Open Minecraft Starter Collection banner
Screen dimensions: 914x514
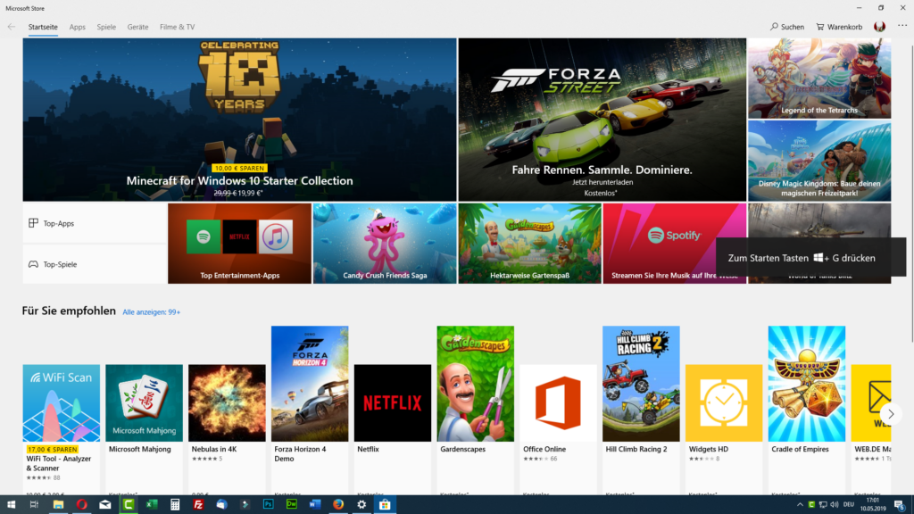(239, 120)
